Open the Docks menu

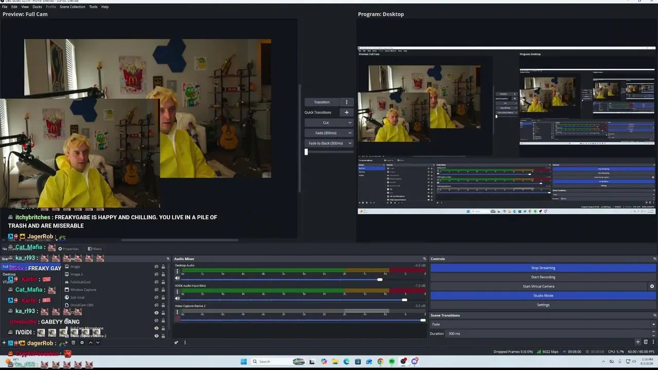click(37, 7)
